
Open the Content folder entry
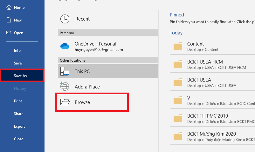click(213, 46)
